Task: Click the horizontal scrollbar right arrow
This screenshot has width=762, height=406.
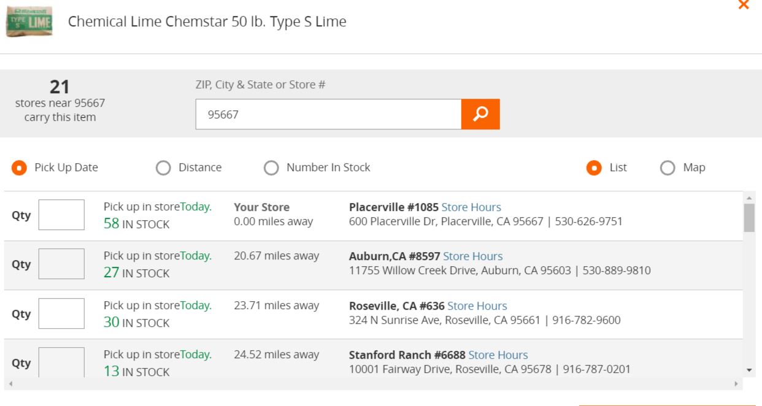Action: pos(736,384)
